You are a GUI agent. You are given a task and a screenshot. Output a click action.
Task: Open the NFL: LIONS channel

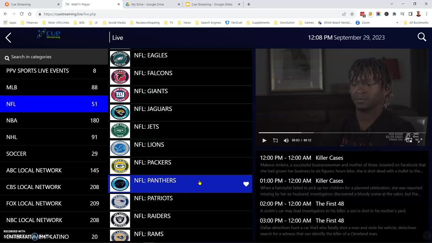point(180,148)
